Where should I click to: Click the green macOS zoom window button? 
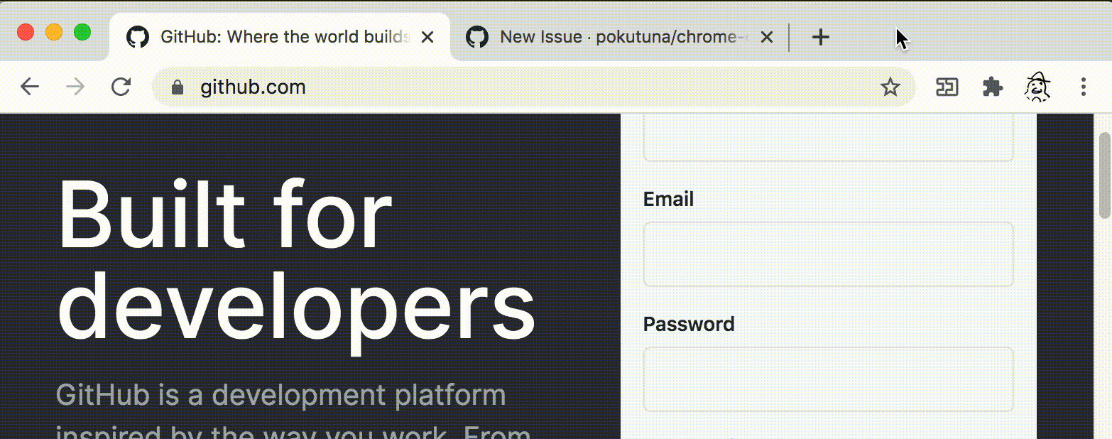[82, 32]
